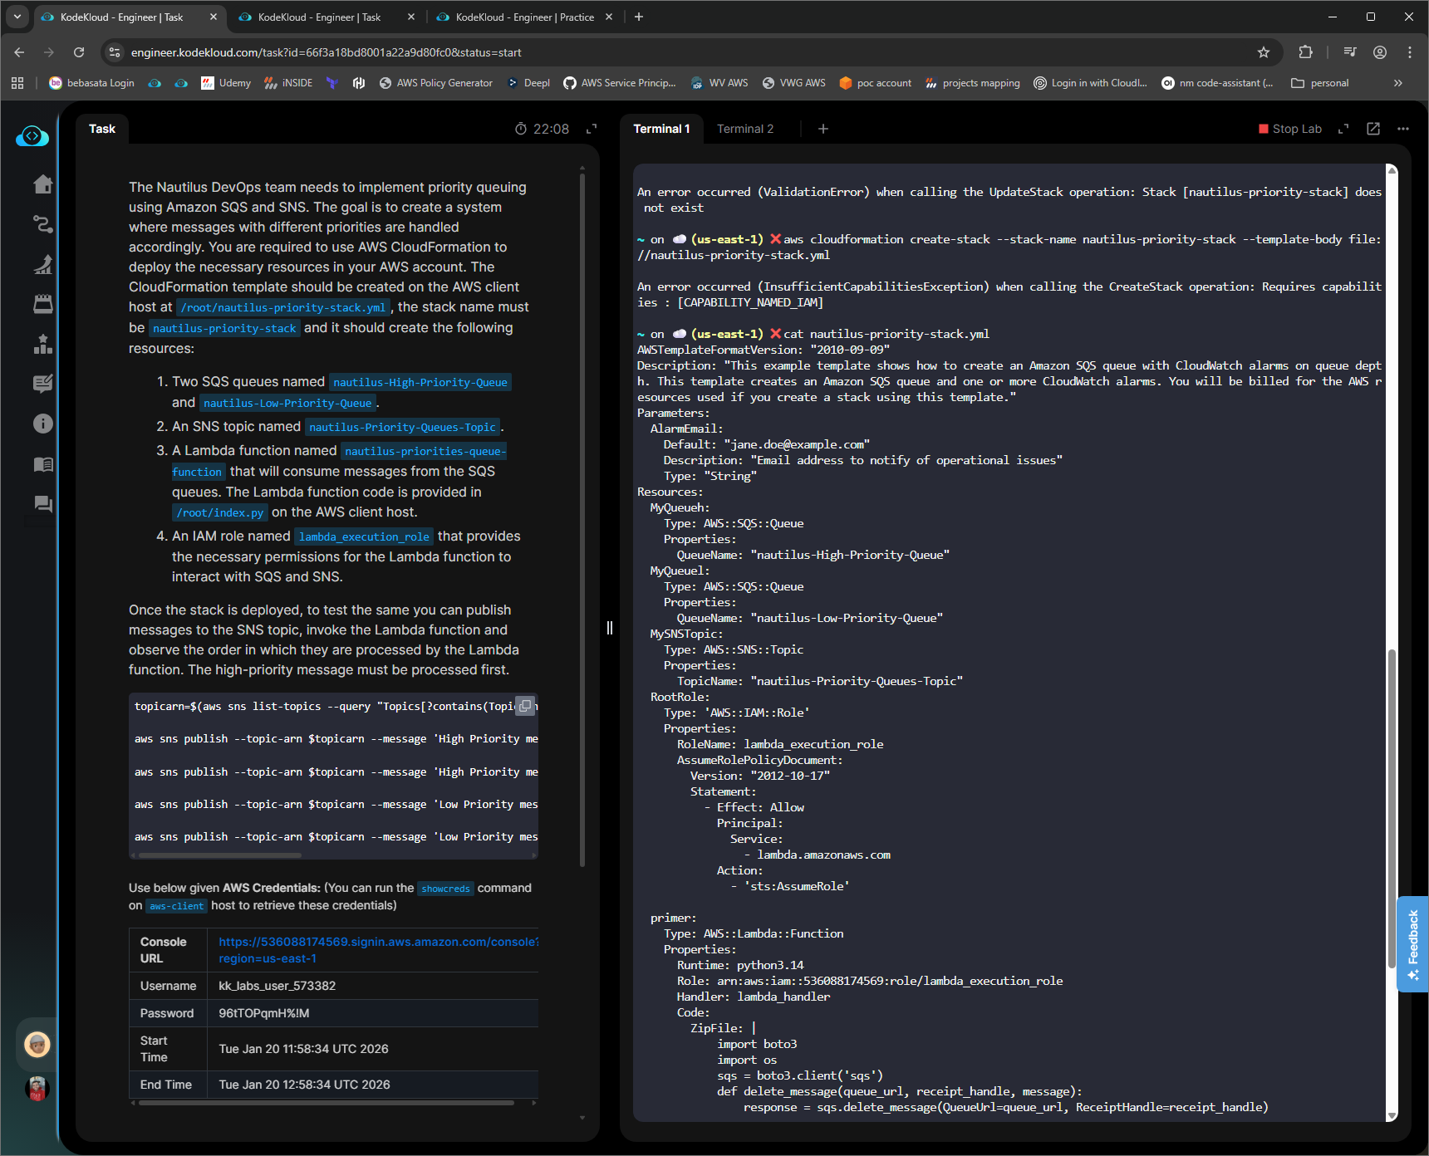
Task: Click the Feedback side button
Action: 1412,944
